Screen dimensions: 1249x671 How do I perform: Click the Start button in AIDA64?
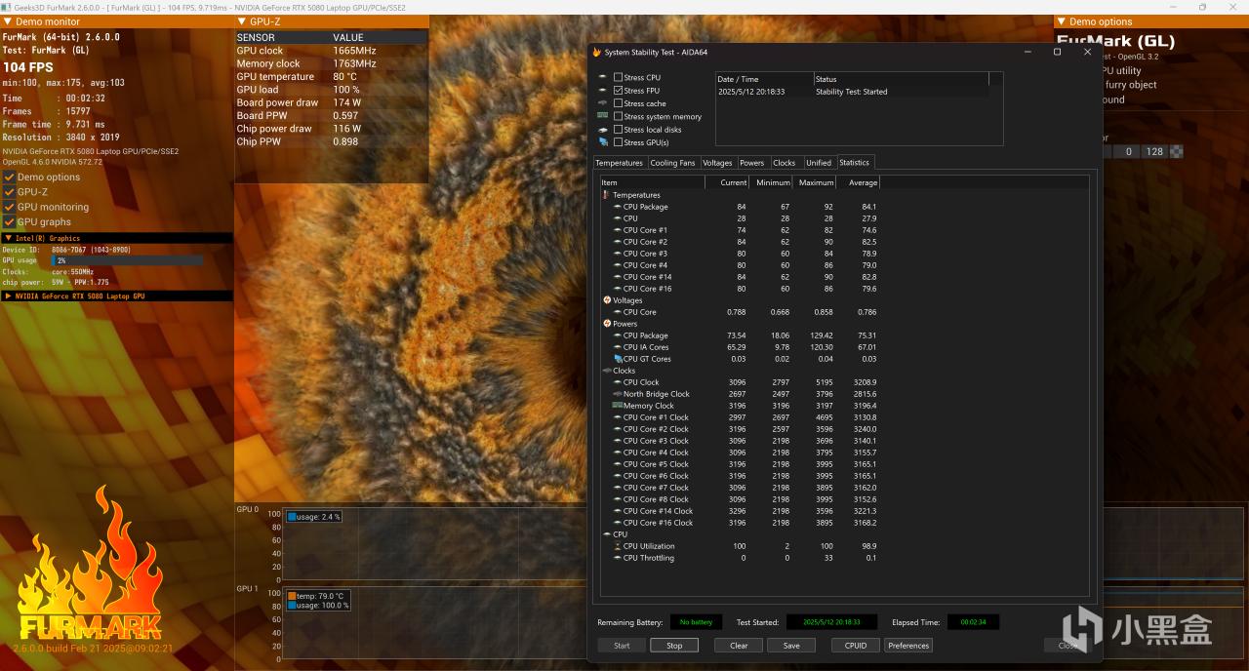coord(622,646)
